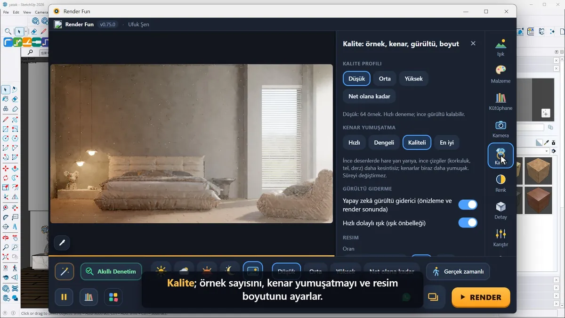The height and width of the screenshot is (318, 565).
Task: Open SketchUp File menu
Action: click(x=6, y=12)
